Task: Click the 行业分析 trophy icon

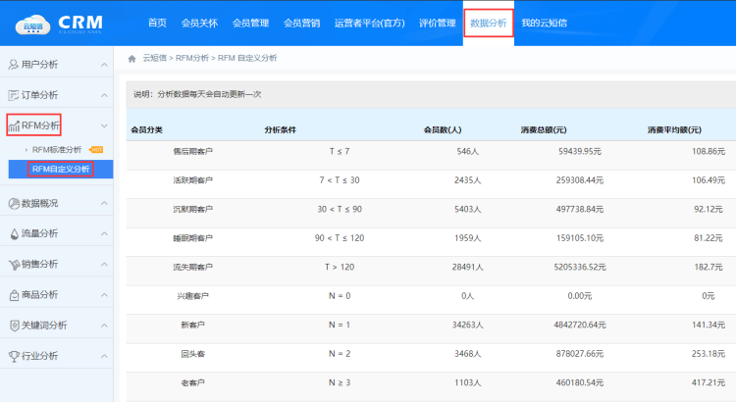Action: click(x=14, y=357)
